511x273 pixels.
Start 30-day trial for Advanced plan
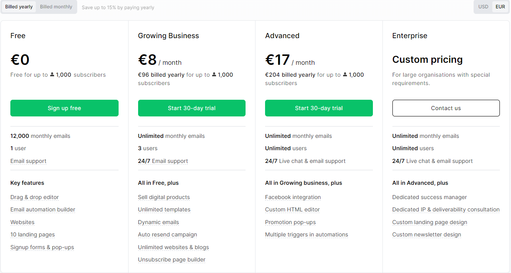pyautogui.click(x=319, y=108)
